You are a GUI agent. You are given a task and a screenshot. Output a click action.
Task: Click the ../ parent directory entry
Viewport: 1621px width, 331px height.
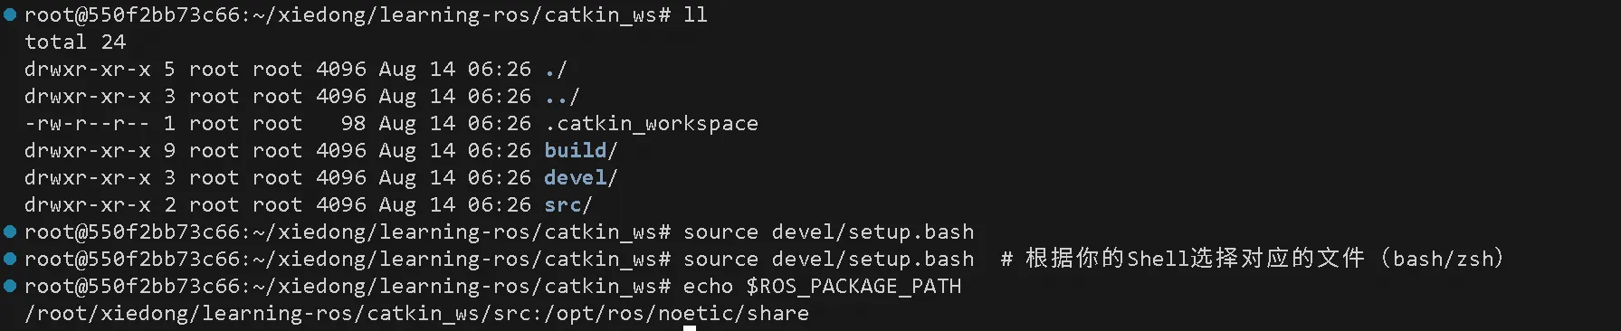tap(562, 96)
